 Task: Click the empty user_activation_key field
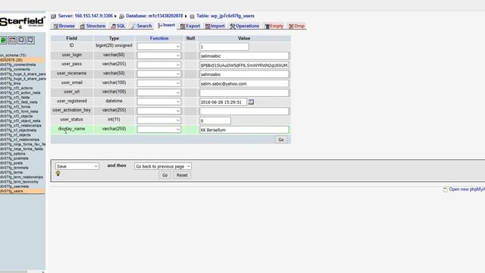[x=244, y=111]
